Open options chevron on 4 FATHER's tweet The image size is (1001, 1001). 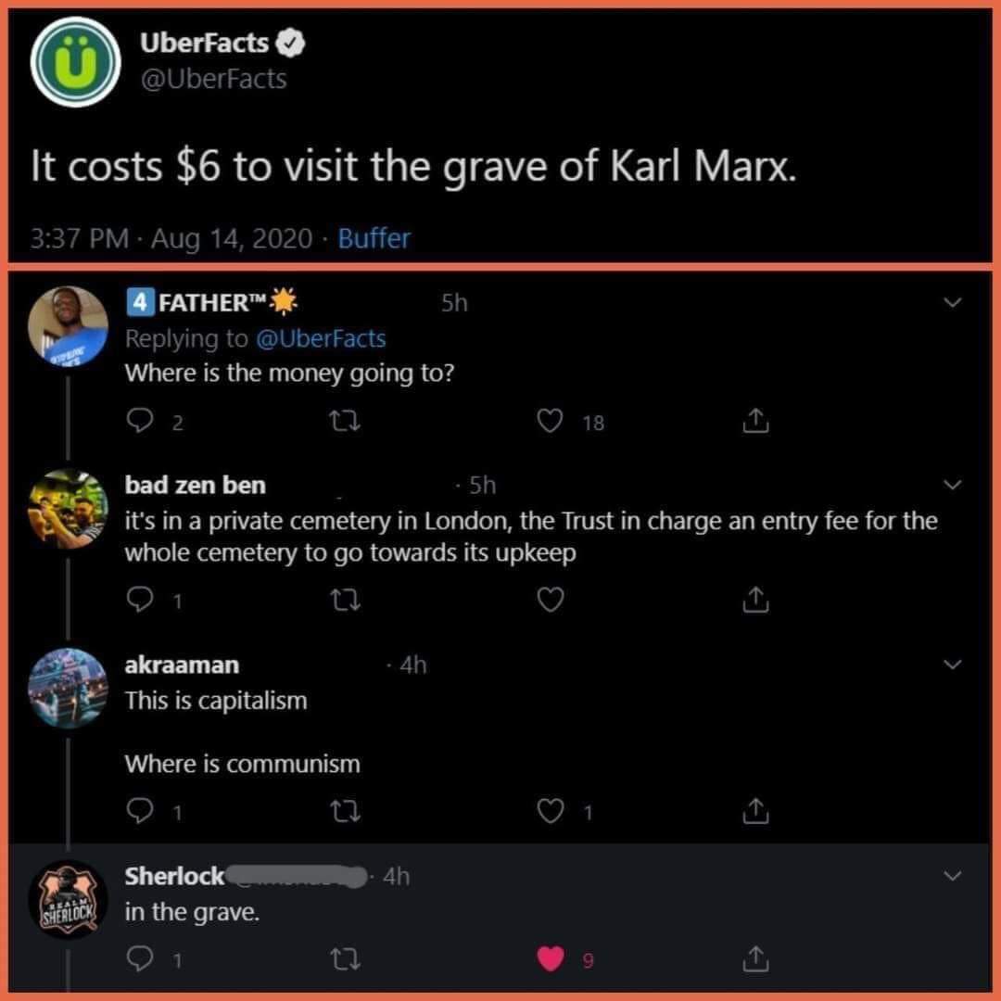point(952,302)
